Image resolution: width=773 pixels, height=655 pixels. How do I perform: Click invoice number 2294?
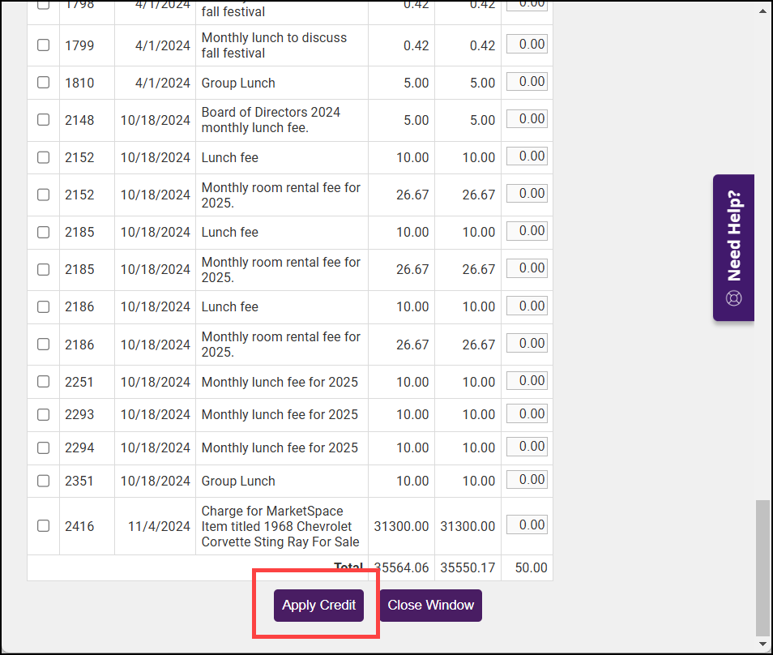(79, 447)
